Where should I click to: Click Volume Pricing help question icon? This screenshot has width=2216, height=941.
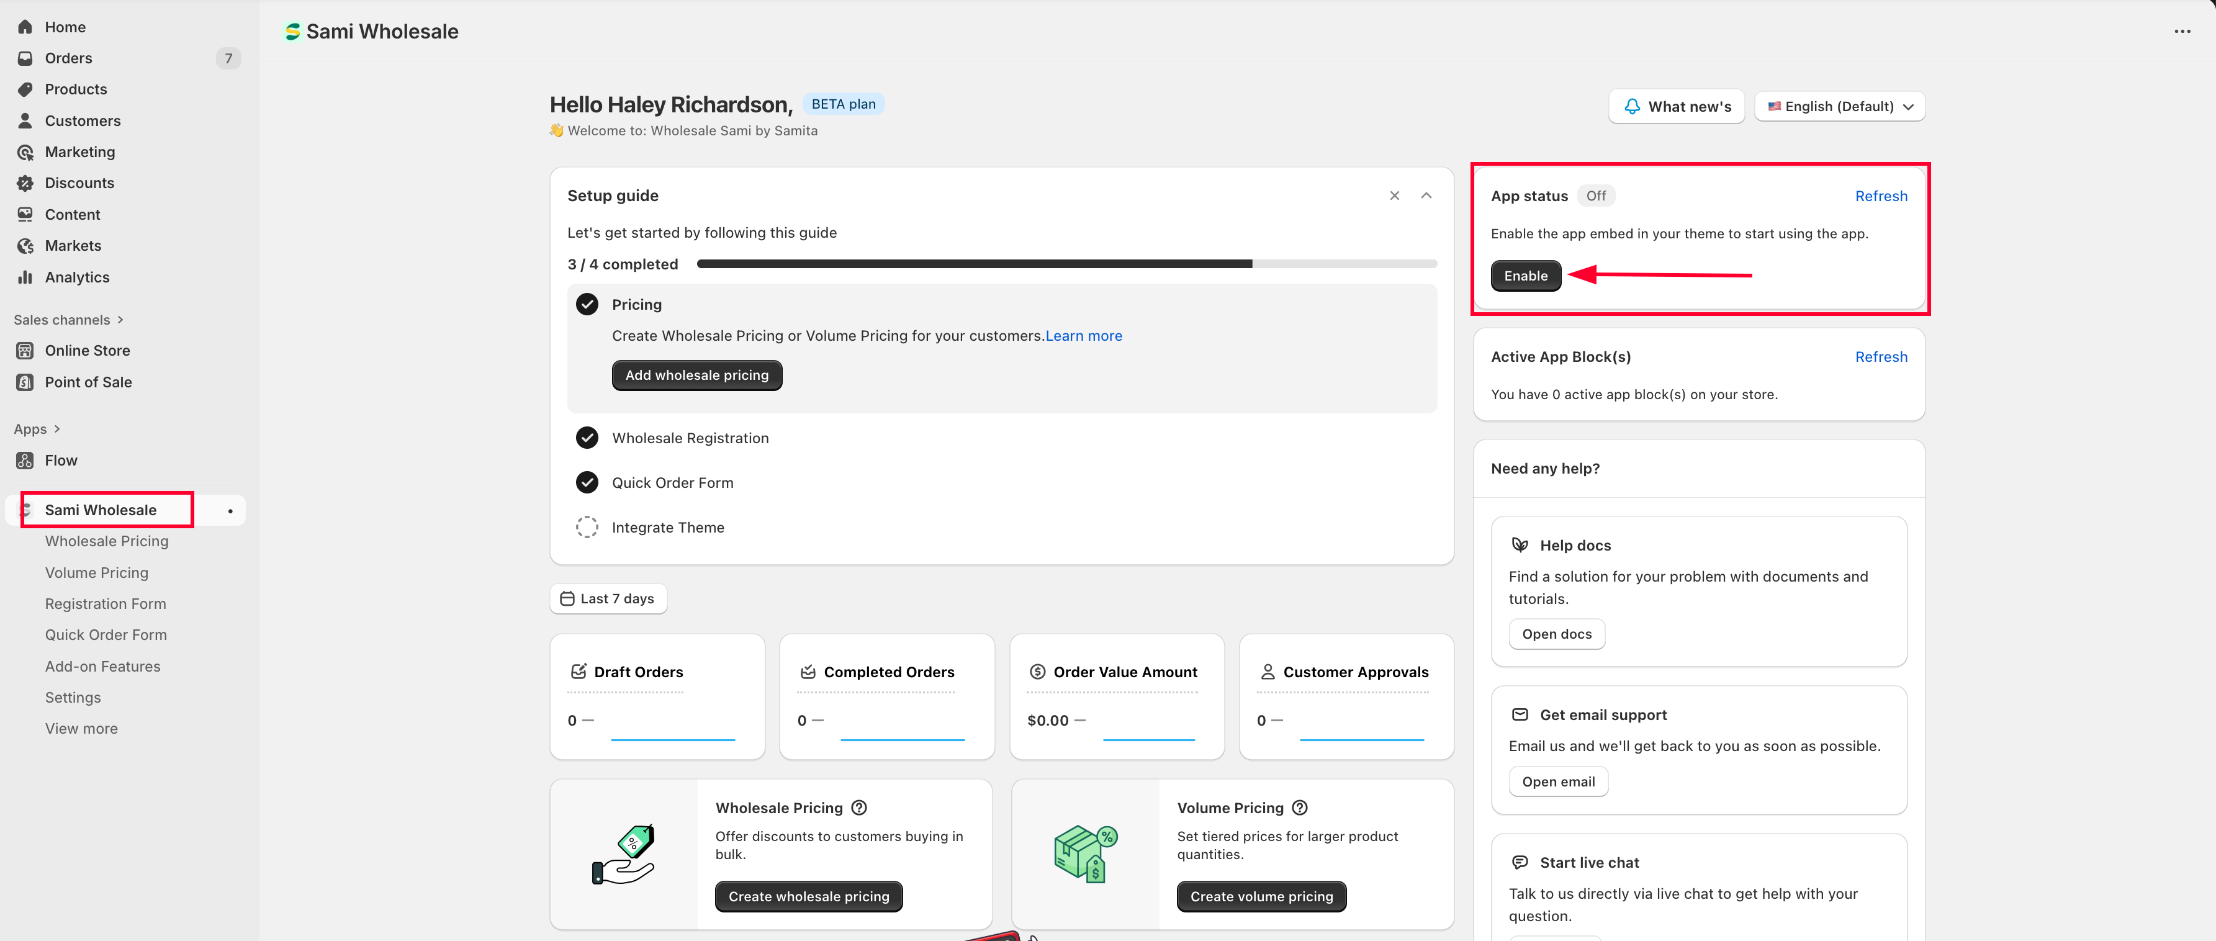(x=1299, y=808)
